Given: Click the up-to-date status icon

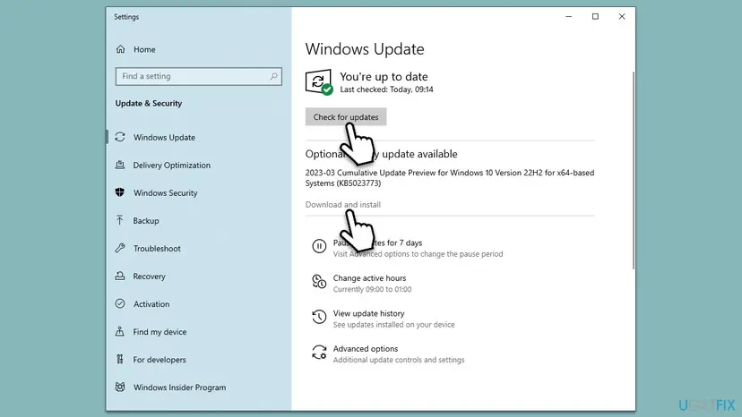Looking at the screenshot, I should point(319,82).
